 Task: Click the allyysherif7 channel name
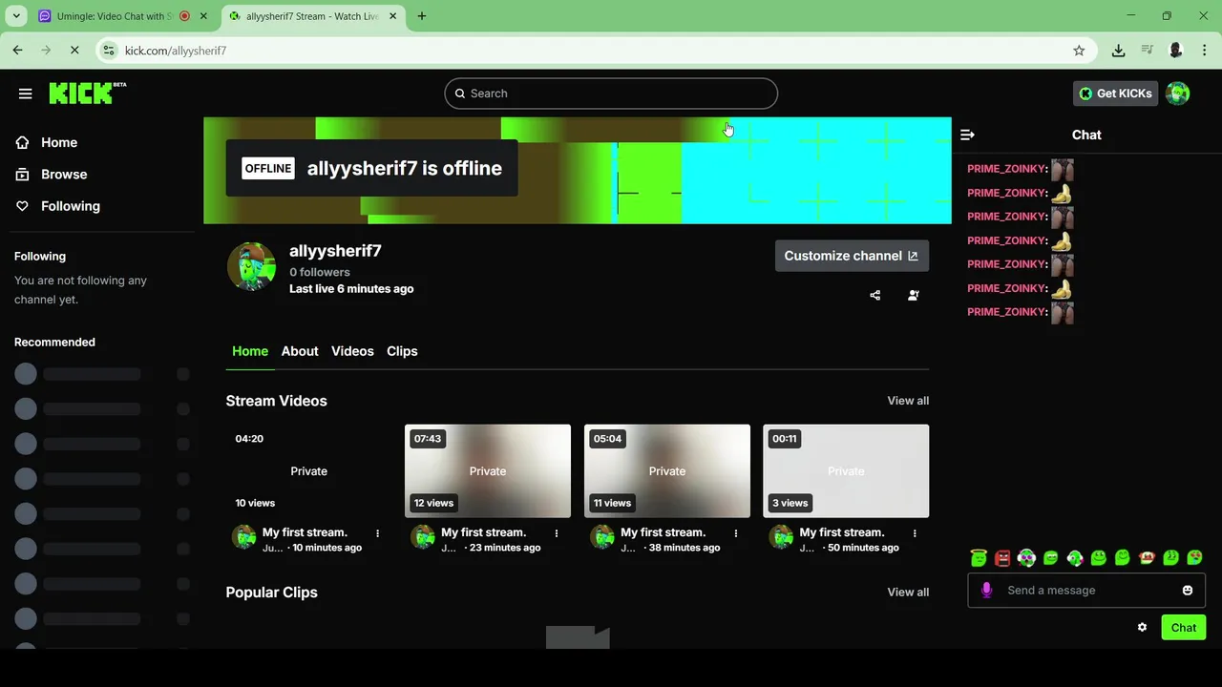[x=335, y=251]
